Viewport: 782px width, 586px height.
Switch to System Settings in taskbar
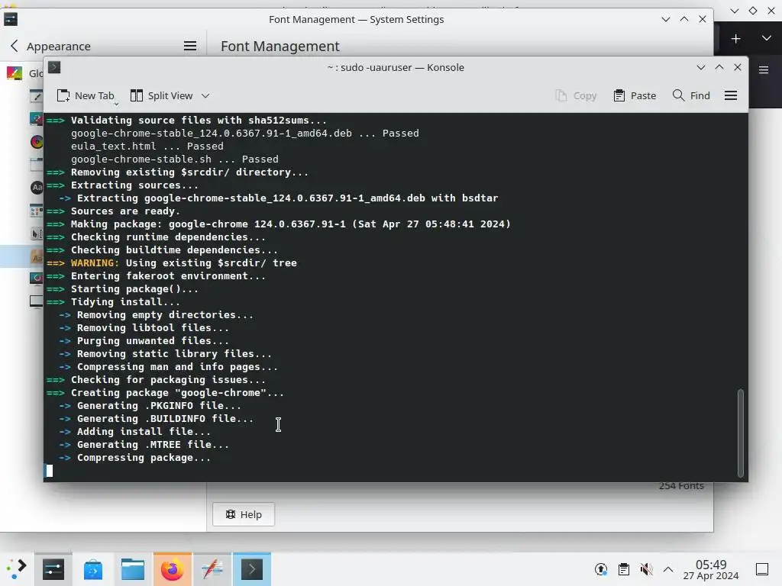pos(53,569)
